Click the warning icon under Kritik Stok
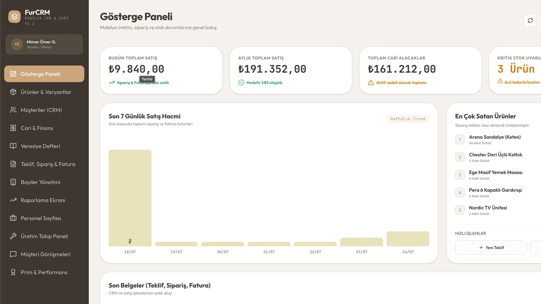Viewport: 541px width, 304px height. (x=500, y=81)
